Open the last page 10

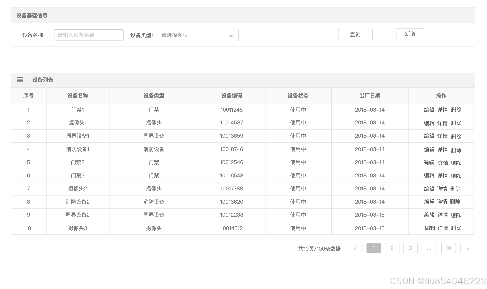(448, 248)
